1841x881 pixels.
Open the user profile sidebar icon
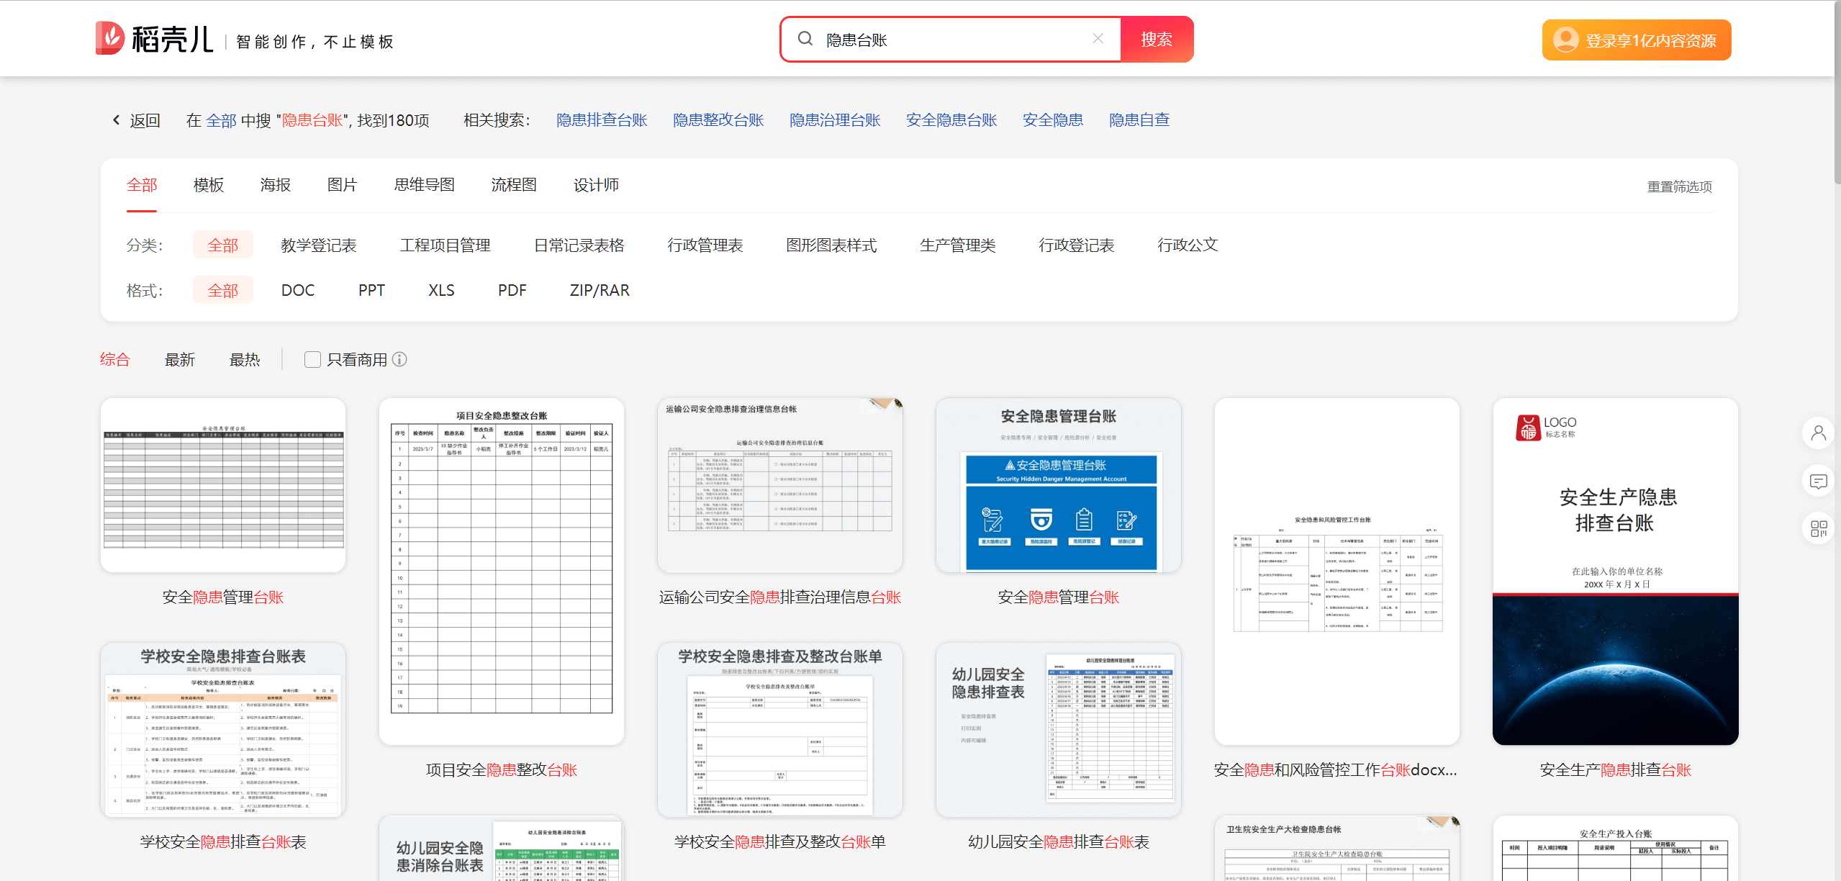pyautogui.click(x=1818, y=433)
